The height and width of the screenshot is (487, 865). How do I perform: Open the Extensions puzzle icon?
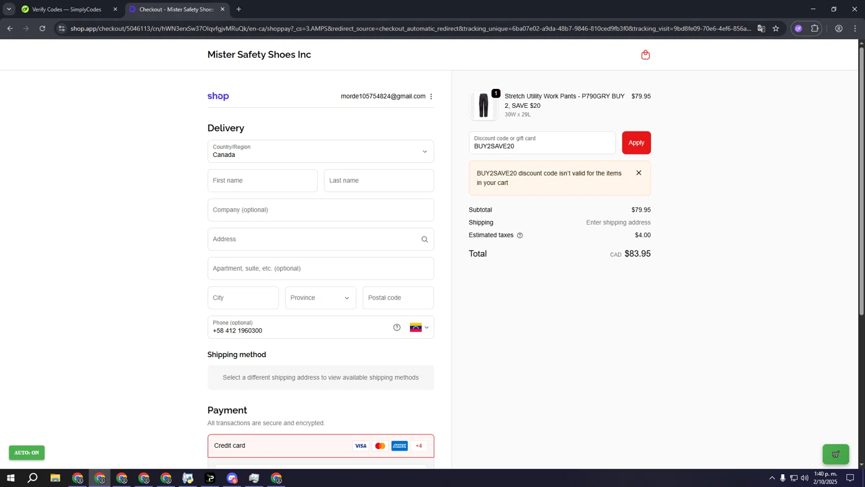(814, 28)
